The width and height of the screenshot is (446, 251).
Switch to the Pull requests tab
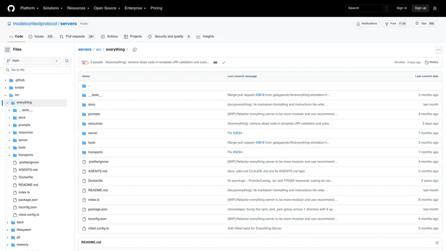click(77, 37)
